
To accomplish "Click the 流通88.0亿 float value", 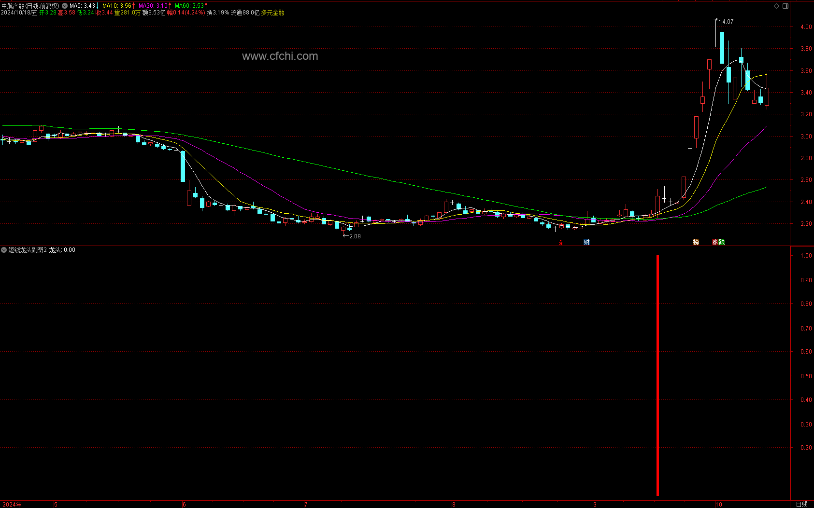I will click(245, 13).
